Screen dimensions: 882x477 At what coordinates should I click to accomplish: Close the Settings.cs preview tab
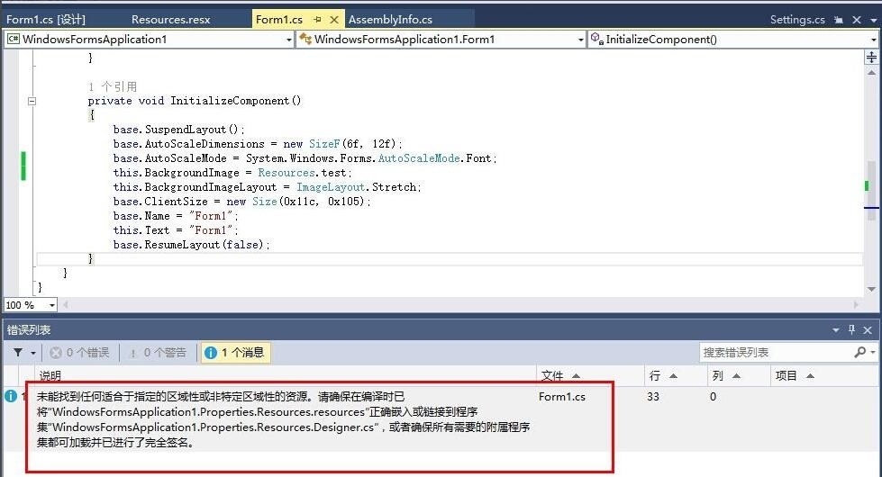(x=857, y=20)
